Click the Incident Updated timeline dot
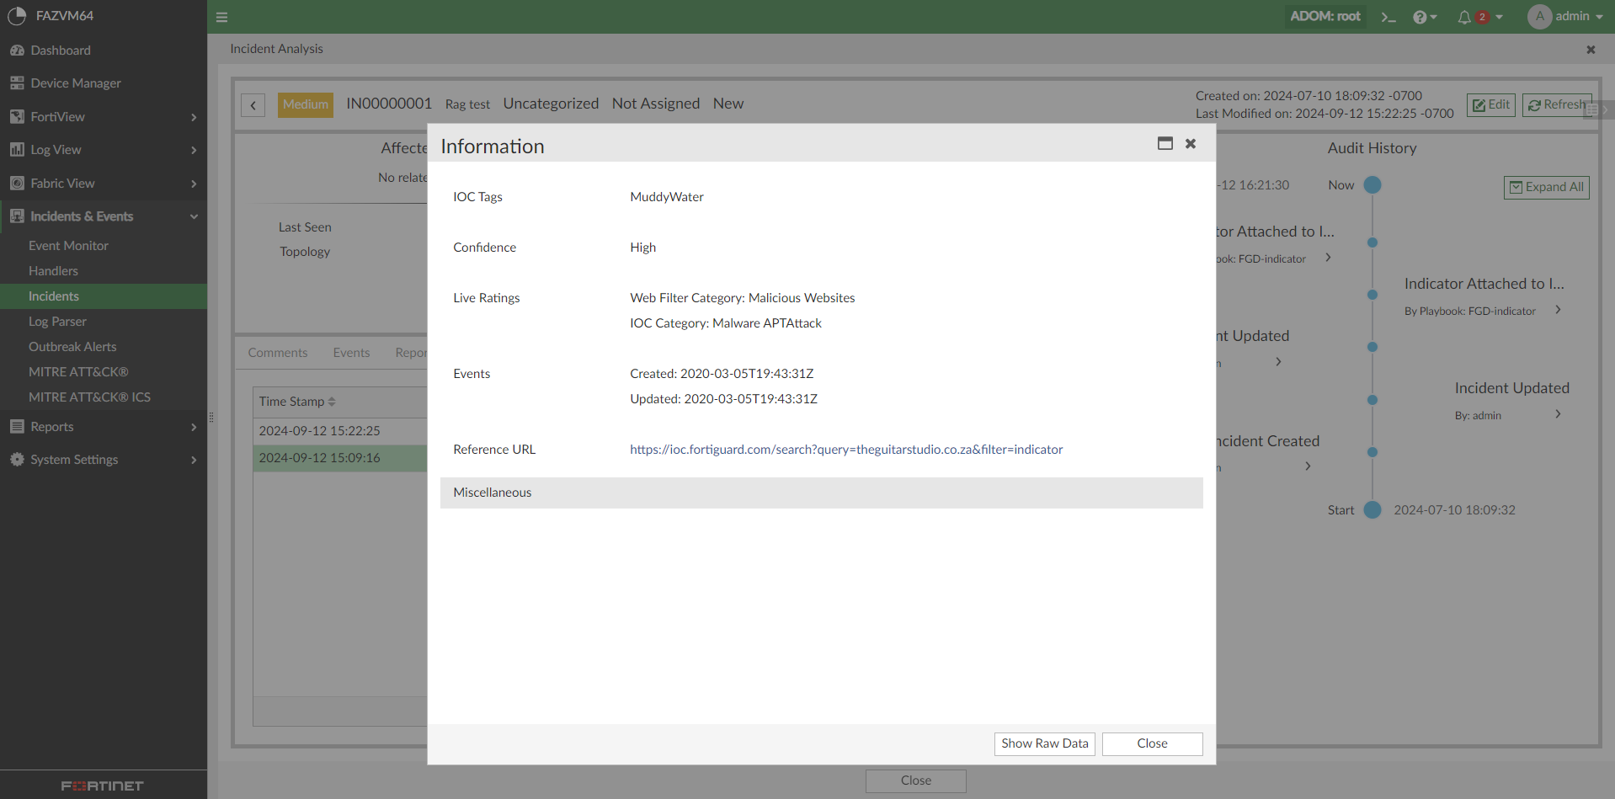This screenshot has height=799, width=1615. 1372,400
